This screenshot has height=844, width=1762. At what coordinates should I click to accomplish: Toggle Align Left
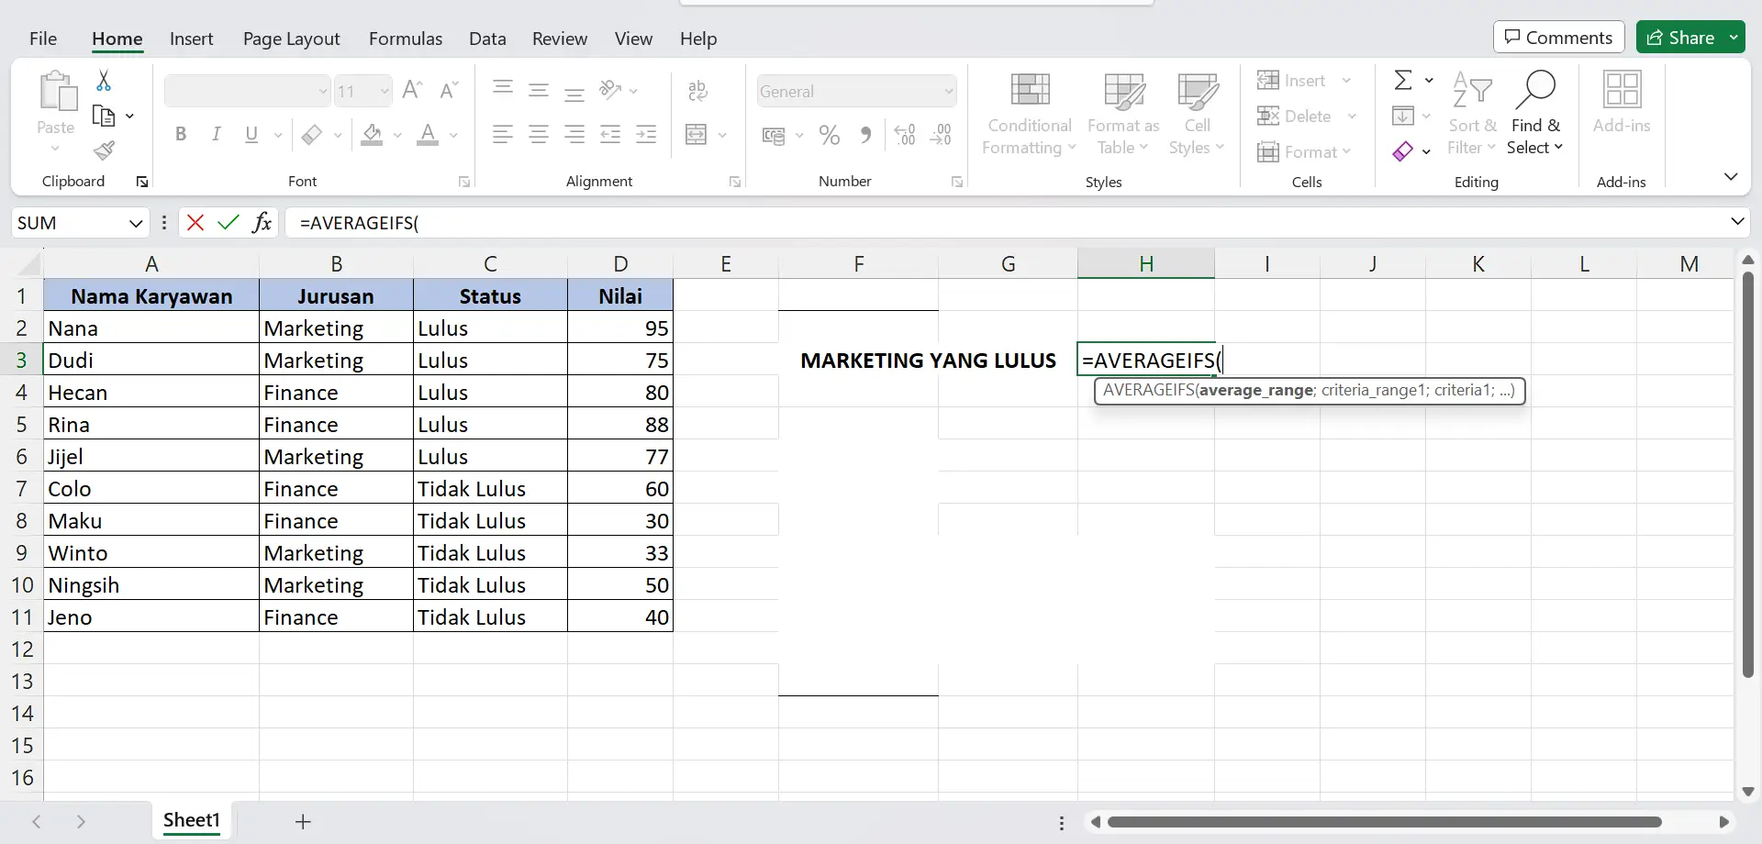click(502, 135)
